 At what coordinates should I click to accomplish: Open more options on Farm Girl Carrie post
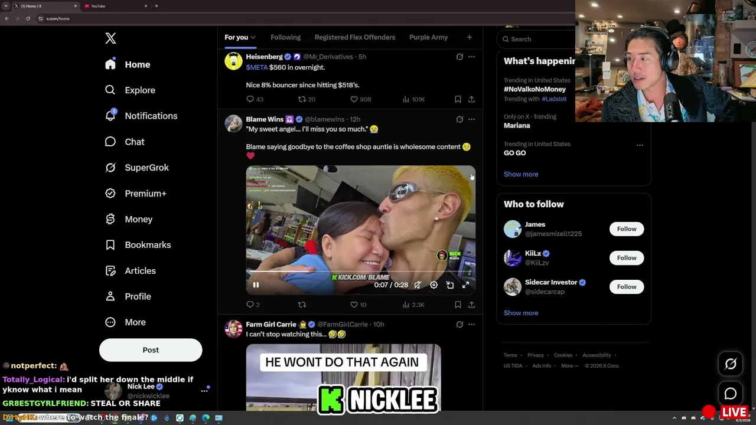pyautogui.click(x=471, y=324)
